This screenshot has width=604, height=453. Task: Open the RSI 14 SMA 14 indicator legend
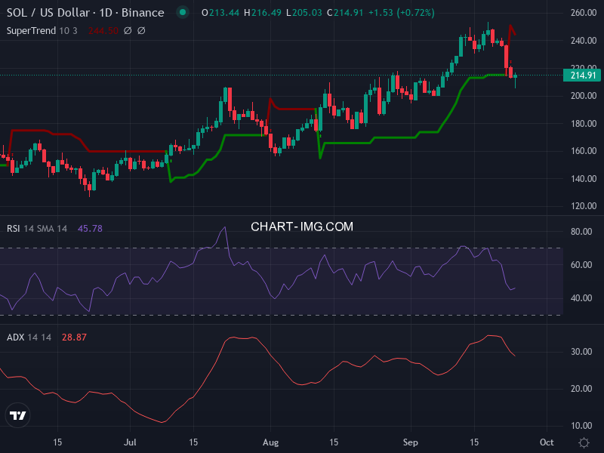[x=38, y=228]
